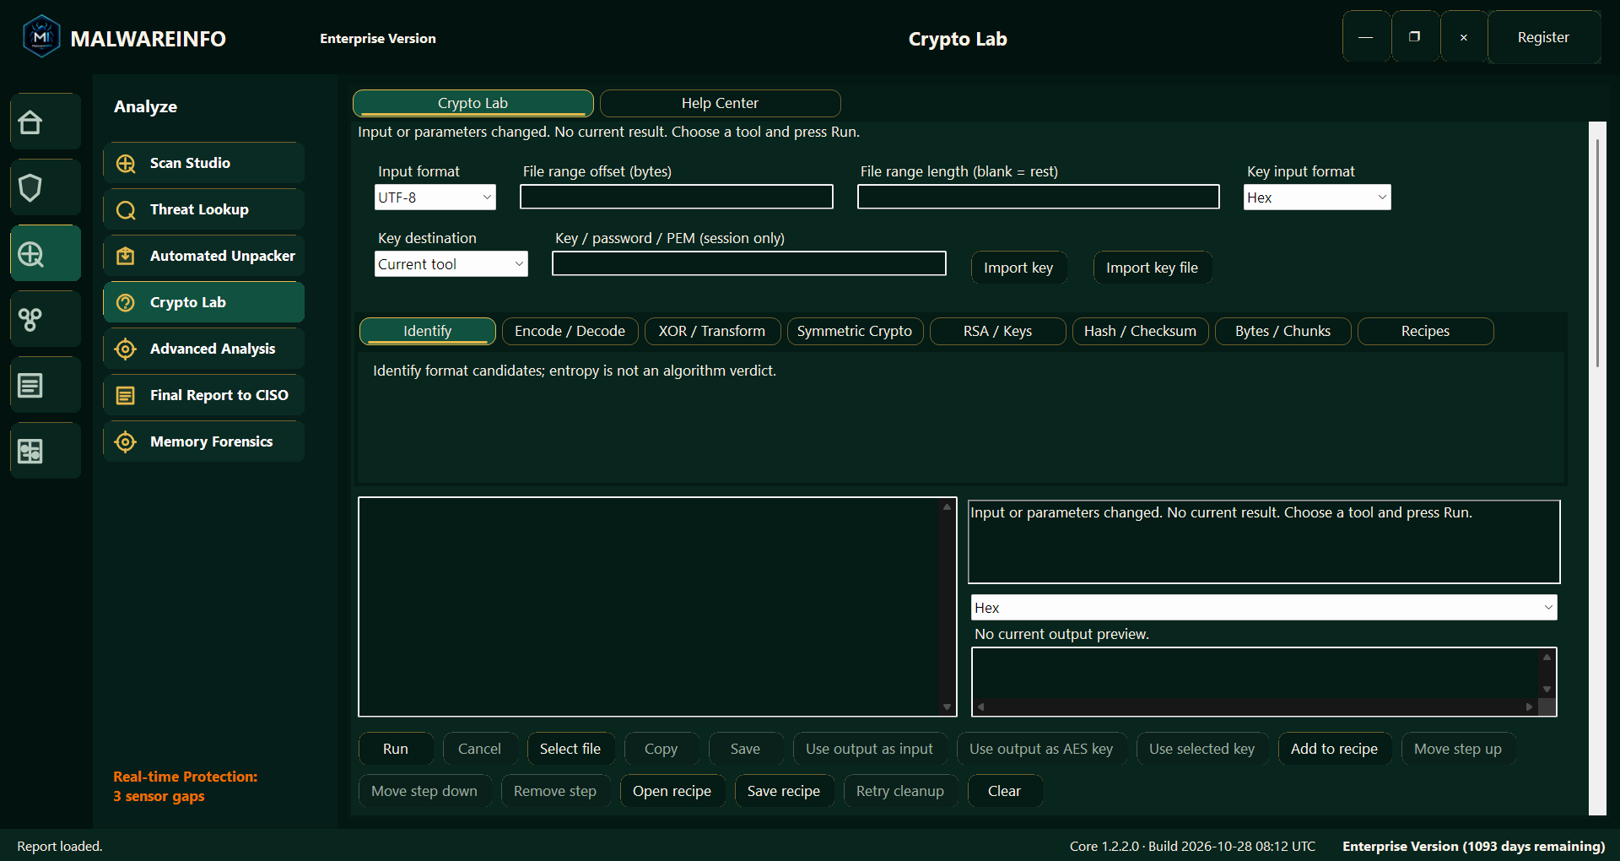Select the Encode / Decode tab
The height and width of the screenshot is (861, 1620).
point(570,331)
